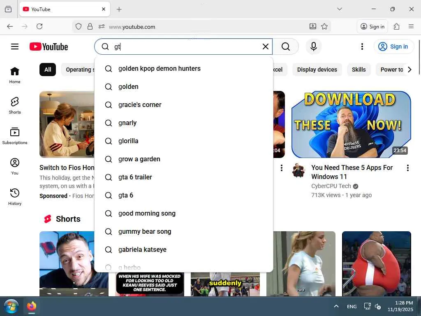Open YouTube settings three-dot menu
421x316 pixels.
click(362, 46)
